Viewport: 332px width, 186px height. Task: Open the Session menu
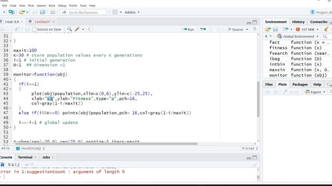coord(41,6)
